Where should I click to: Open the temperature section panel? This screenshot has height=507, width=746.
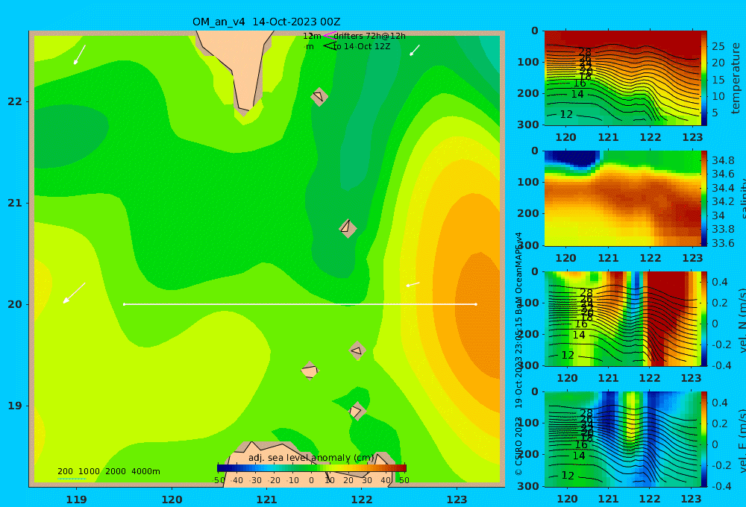pos(622,78)
